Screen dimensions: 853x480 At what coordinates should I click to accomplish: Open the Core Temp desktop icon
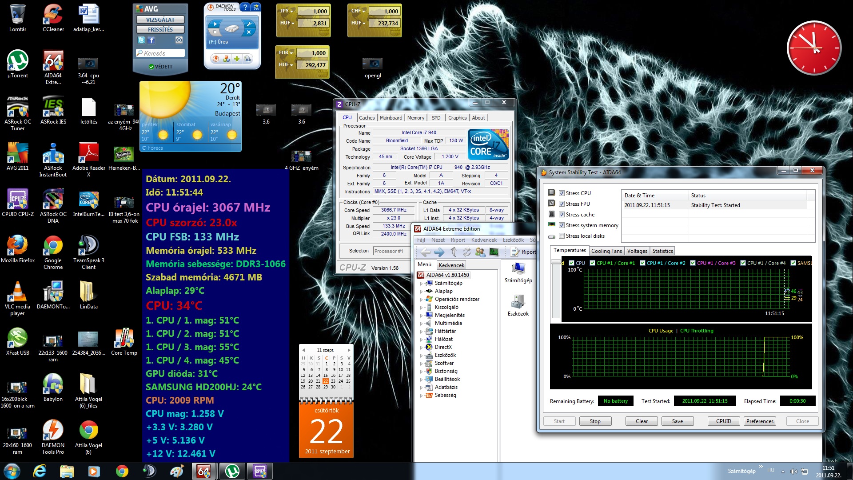tap(124, 338)
